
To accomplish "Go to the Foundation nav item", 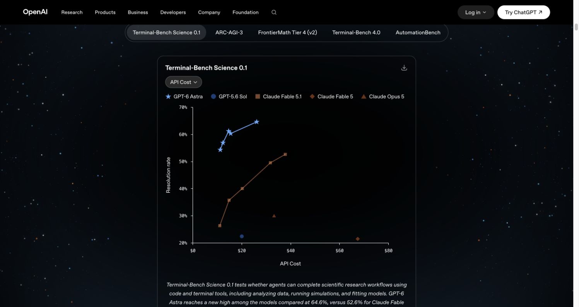I will [246, 12].
